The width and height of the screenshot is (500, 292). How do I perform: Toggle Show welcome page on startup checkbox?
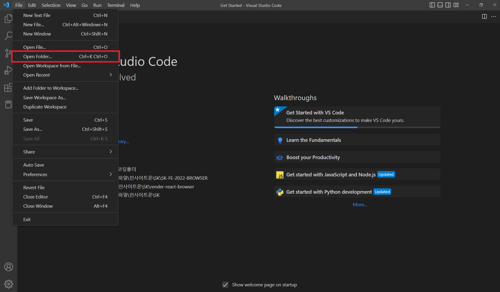[x=226, y=285]
